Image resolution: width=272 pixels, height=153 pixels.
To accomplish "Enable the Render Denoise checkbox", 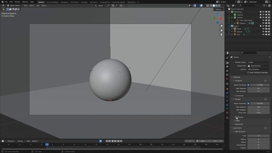I will click(x=236, y=117).
